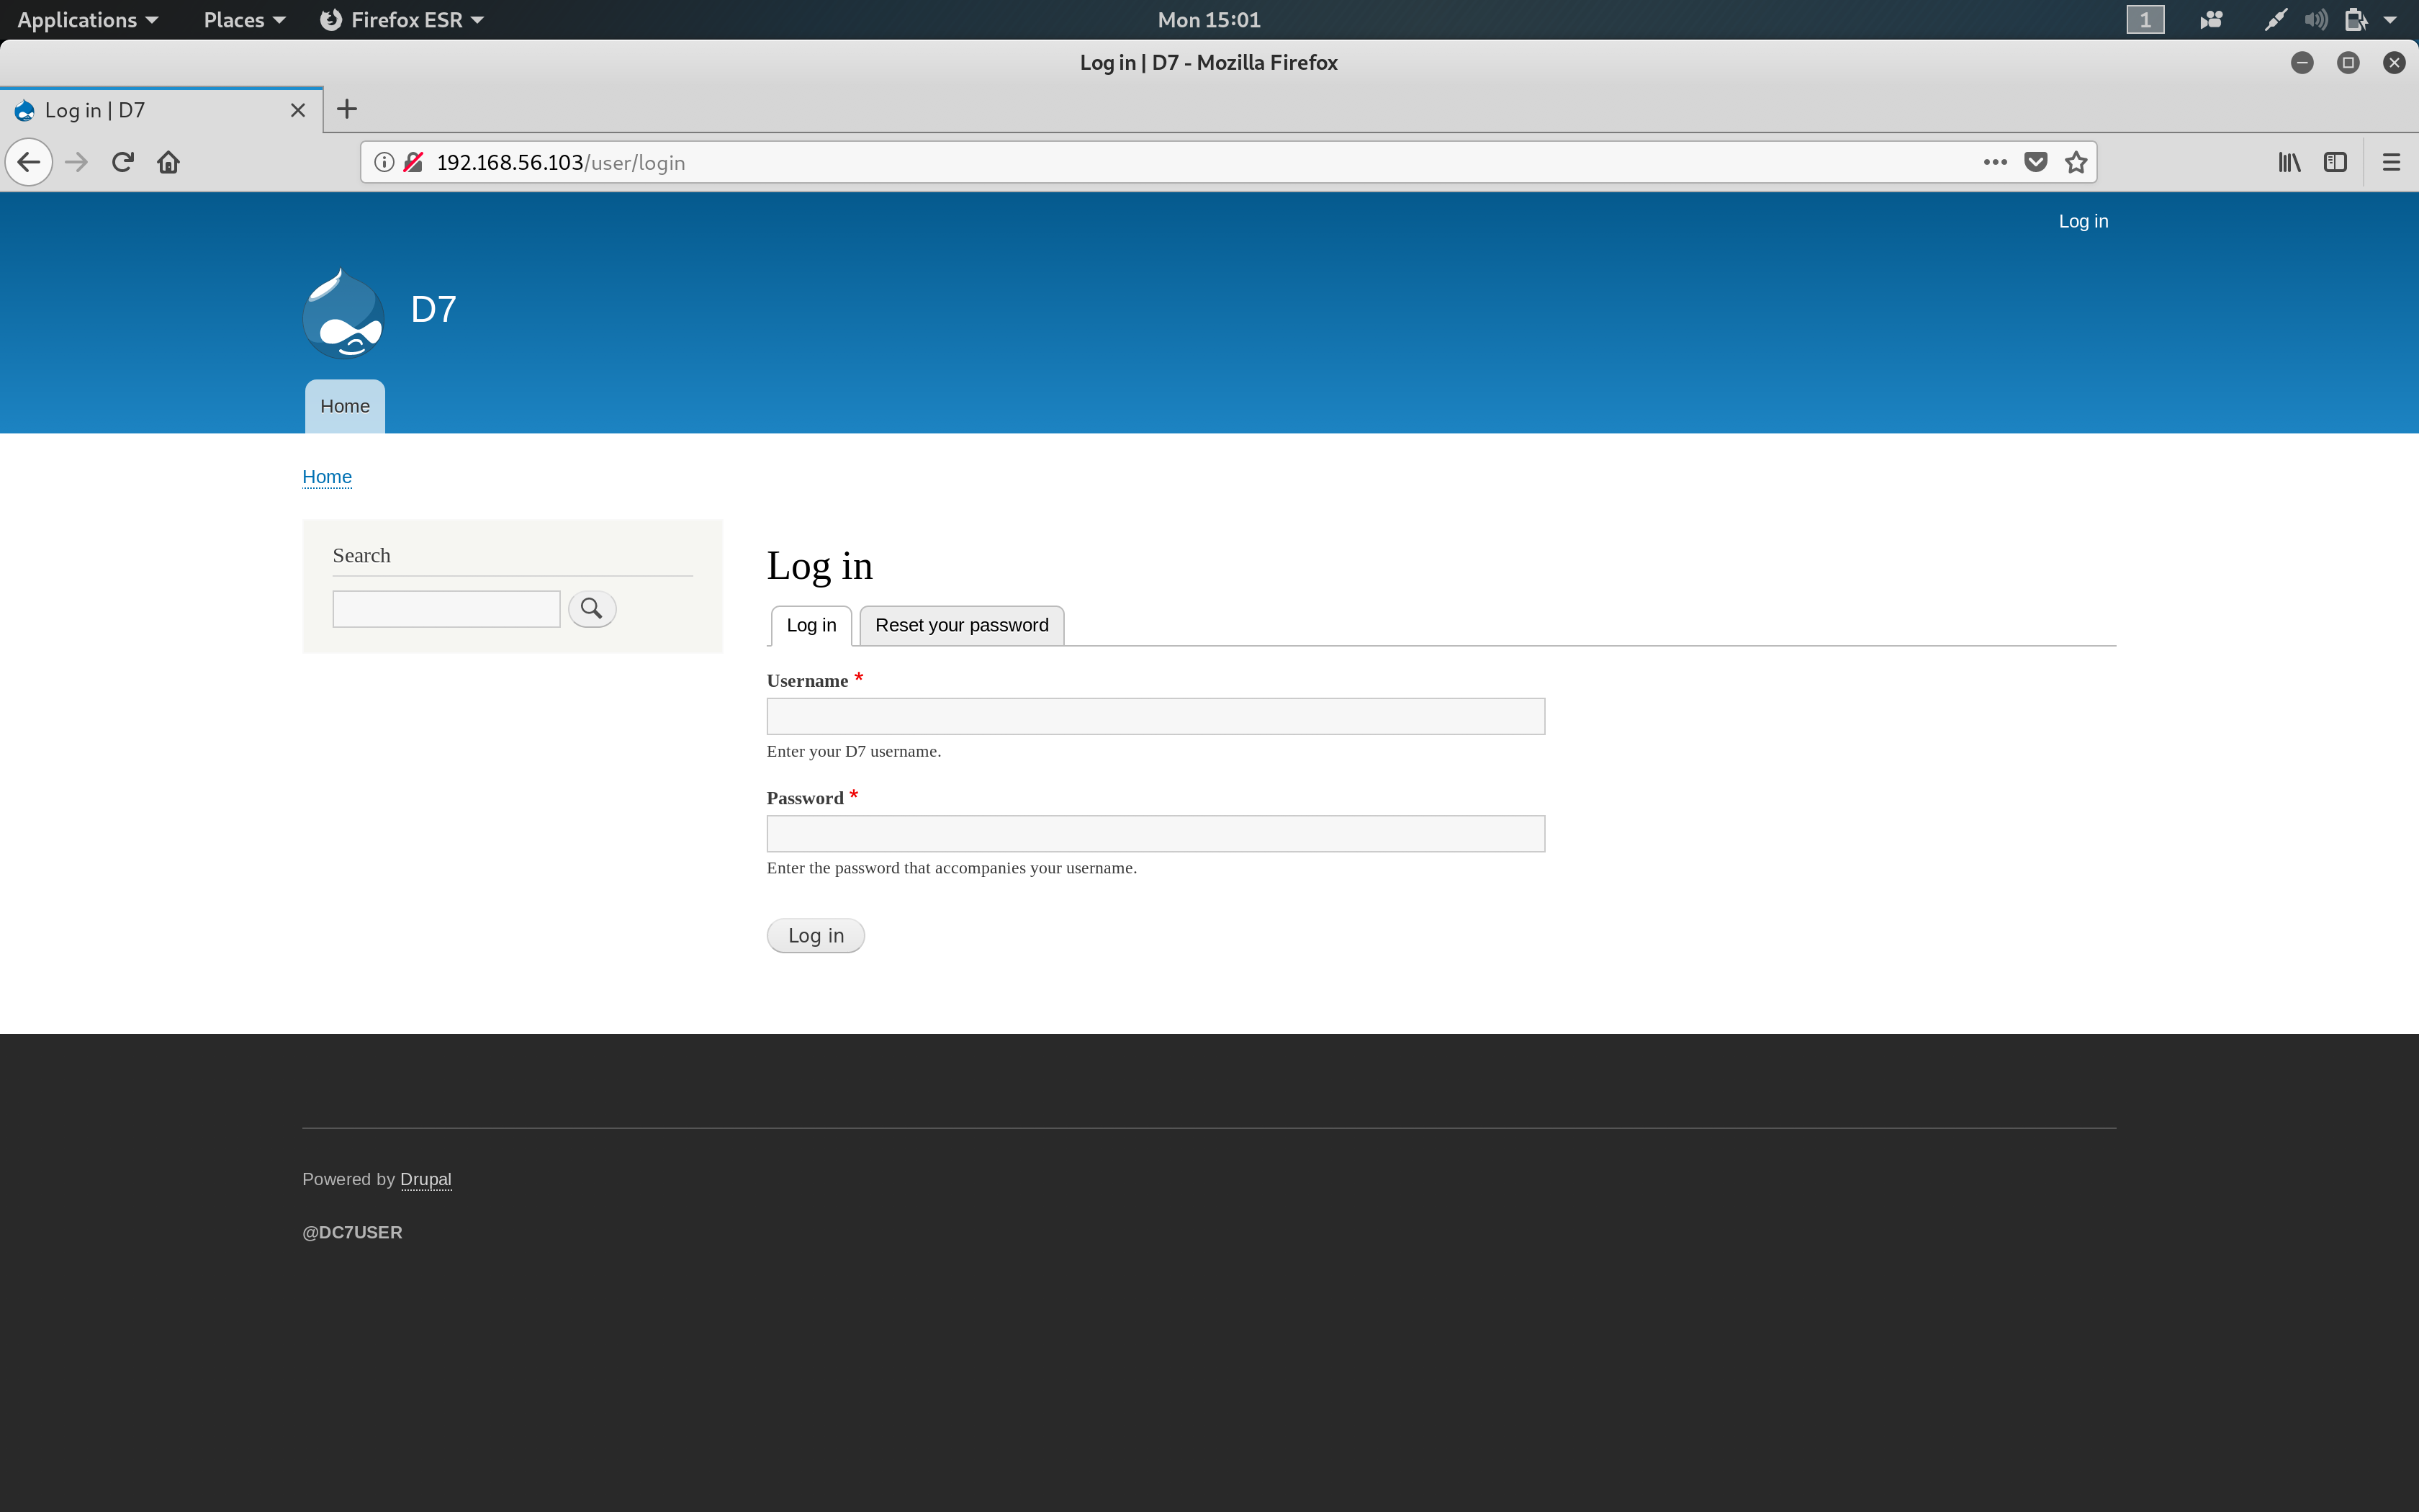
Task: Click the home button icon in toolbar
Action: point(169,162)
